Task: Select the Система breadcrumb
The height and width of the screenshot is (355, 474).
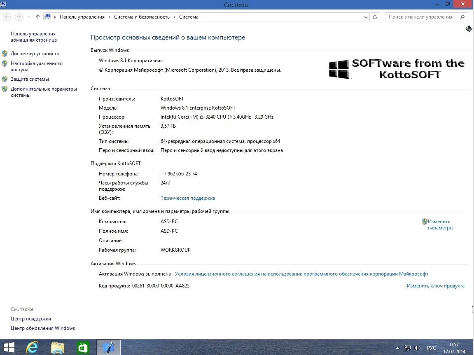Action: [189, 17]
